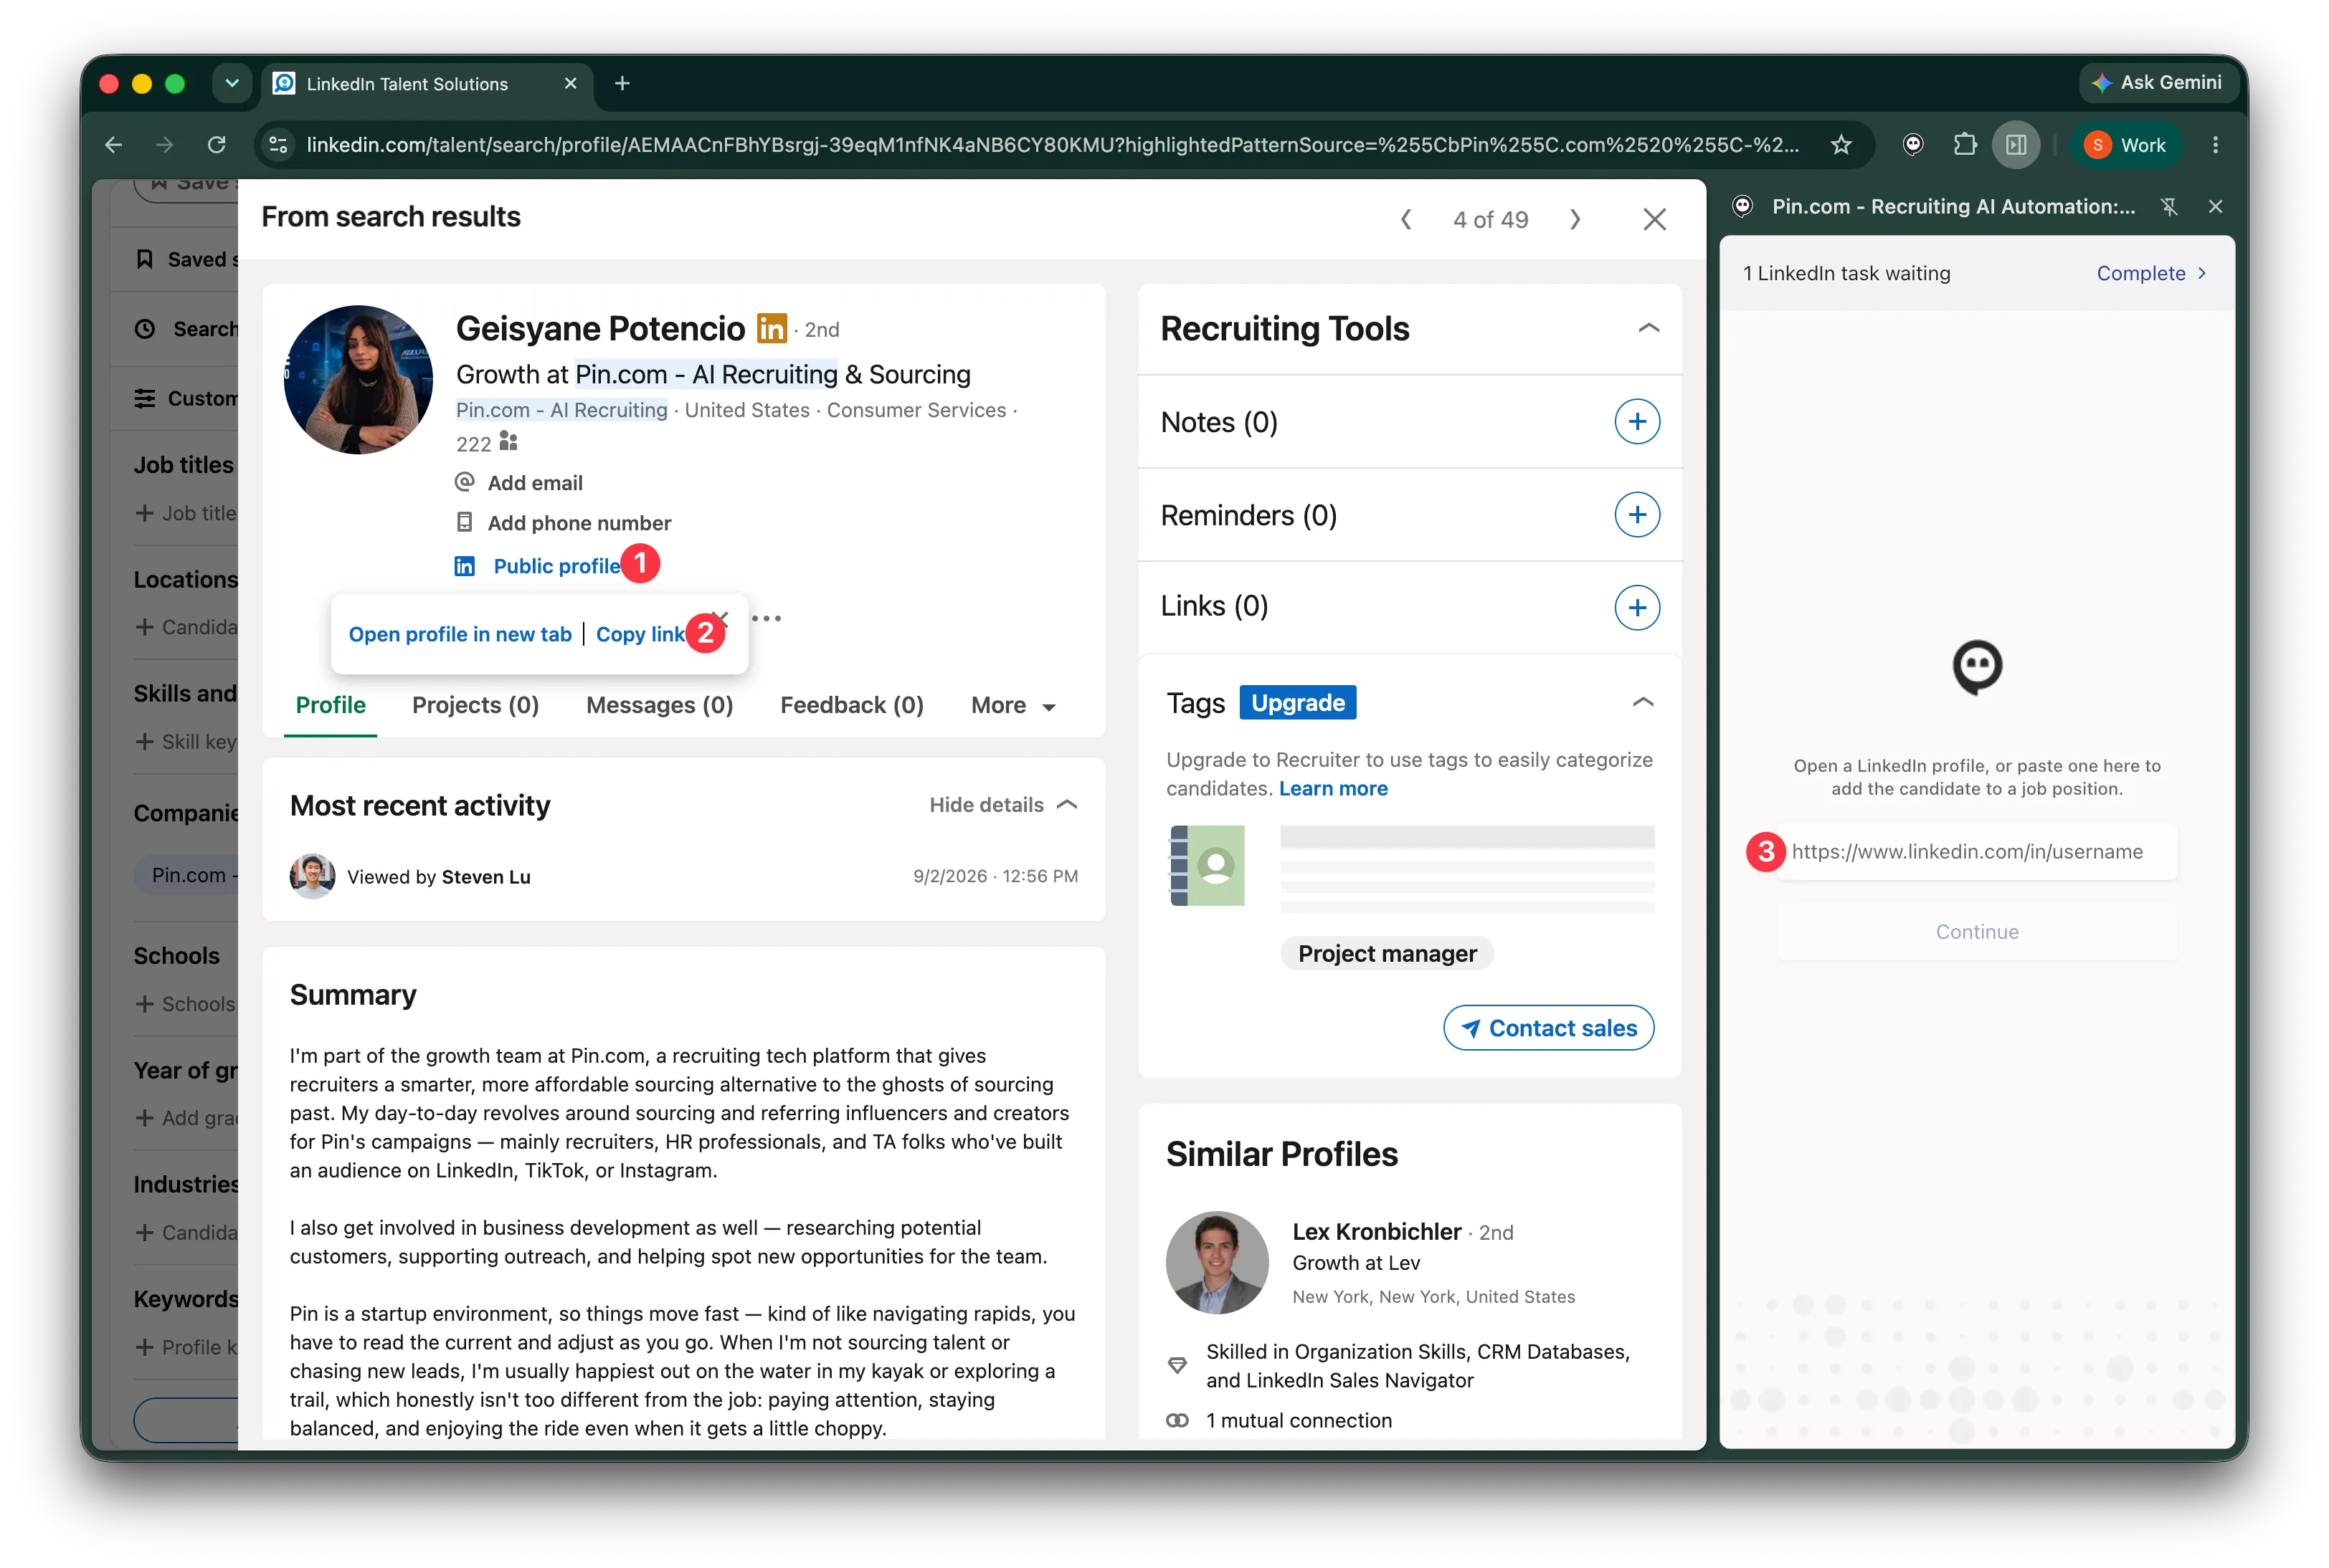Focus the LinkedIn profile URL input field
The height and width of the screenshot is (1568, 2329).
click(1977, 852)
